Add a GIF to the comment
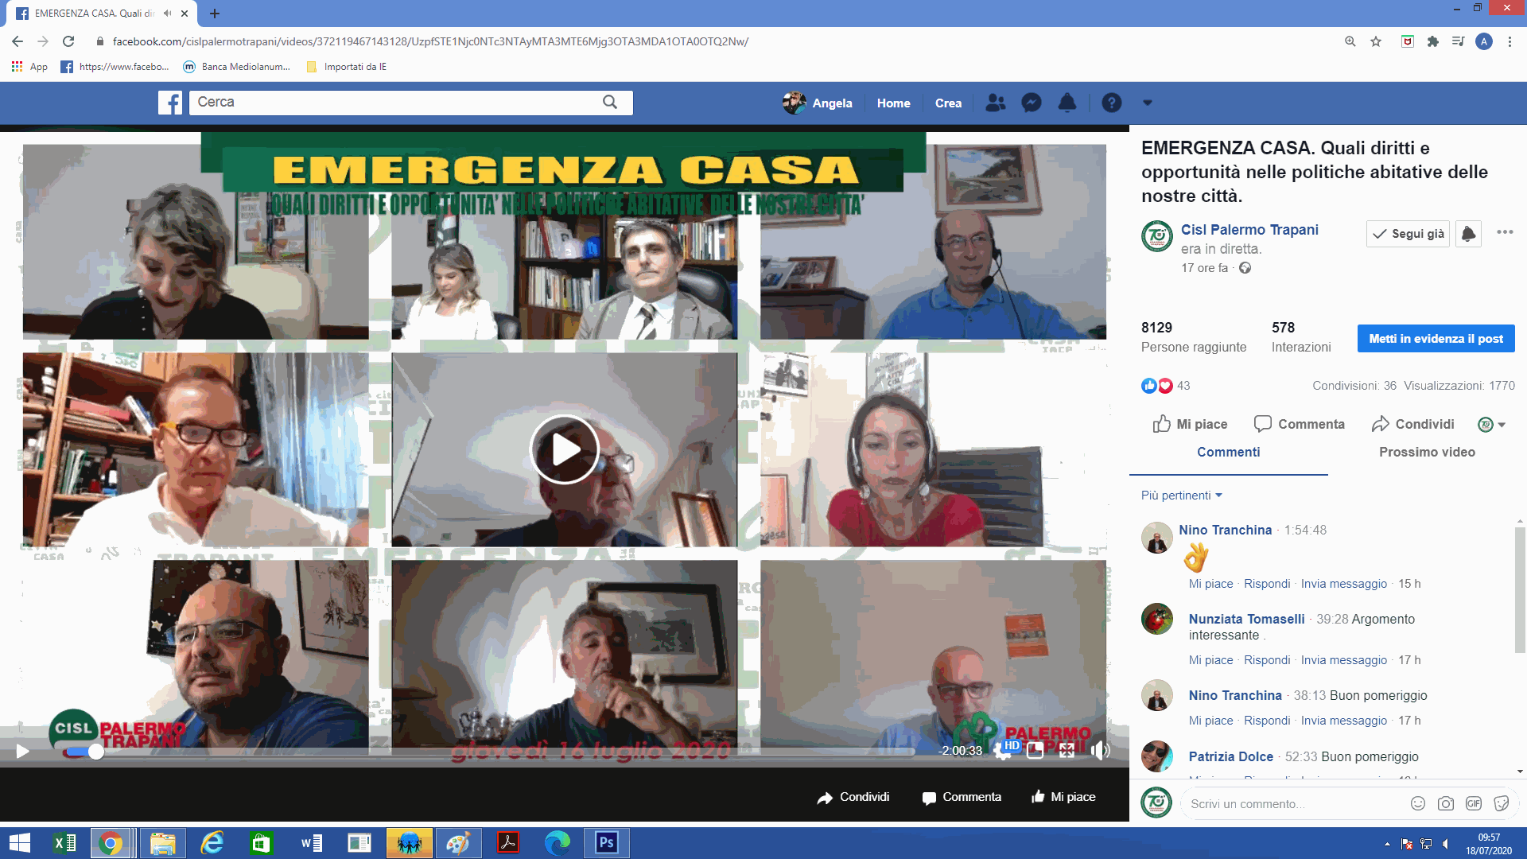 pyautogui.click(x=1474, y=804)
